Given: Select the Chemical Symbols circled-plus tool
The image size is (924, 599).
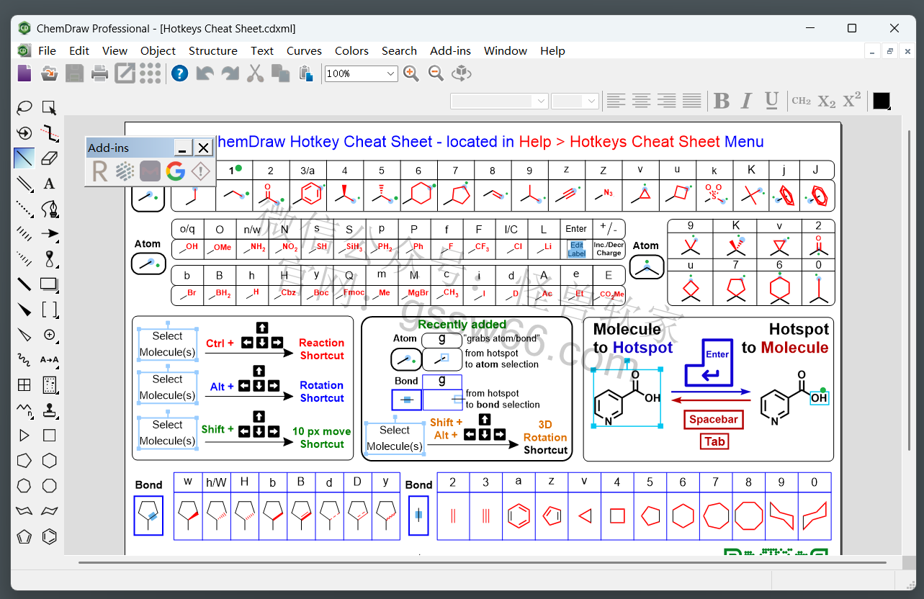Looking at the screenshot, I should point(49,335).
